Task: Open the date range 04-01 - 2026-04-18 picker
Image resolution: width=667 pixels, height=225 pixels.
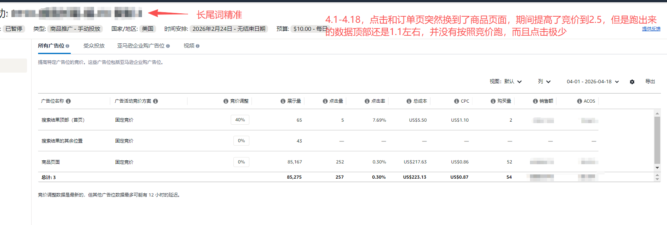Action: (x=592, y=82)
